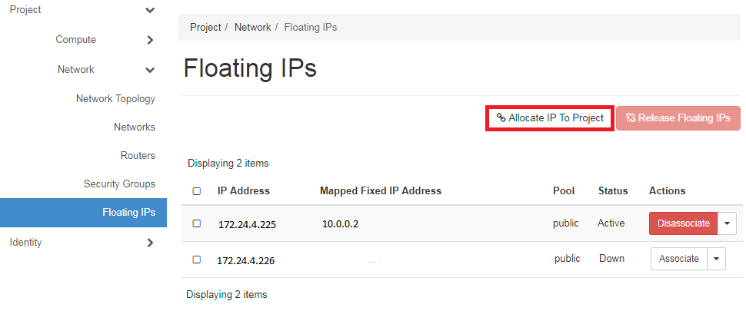Toggle the select-all checkbox in table header
The image size is (746, 311).
[x=196, y=191]
